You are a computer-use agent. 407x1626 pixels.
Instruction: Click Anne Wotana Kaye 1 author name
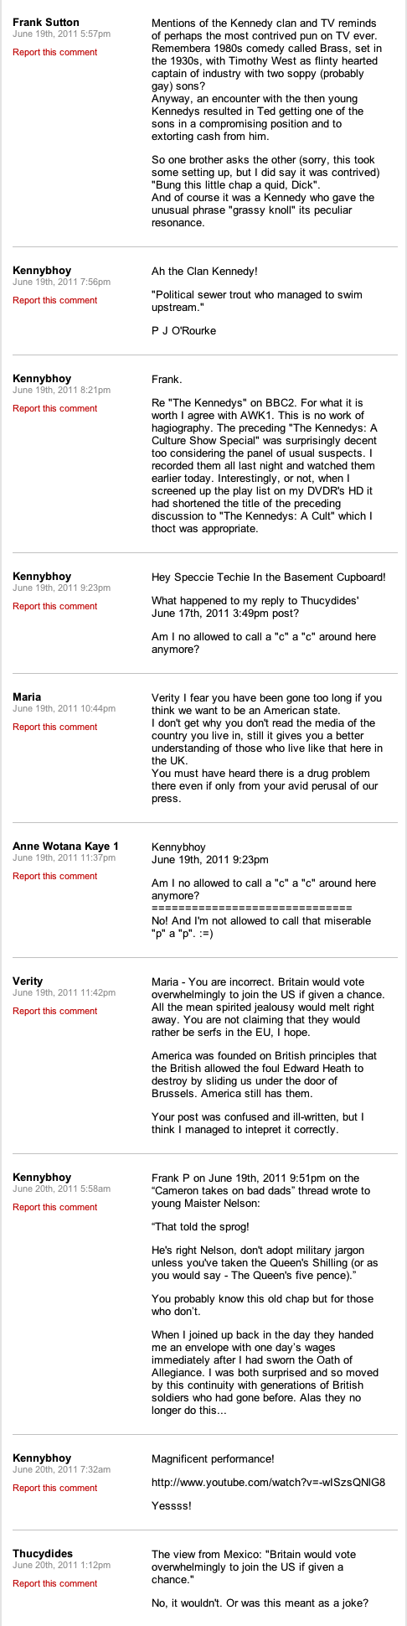click(x=65, y=847)
